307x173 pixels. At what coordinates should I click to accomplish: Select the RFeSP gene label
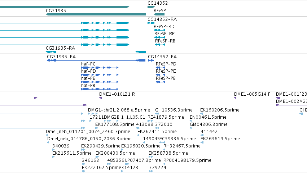point(159,11)
